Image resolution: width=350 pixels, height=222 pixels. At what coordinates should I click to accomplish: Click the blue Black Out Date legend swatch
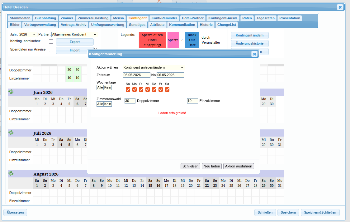[x=192, y=40]
